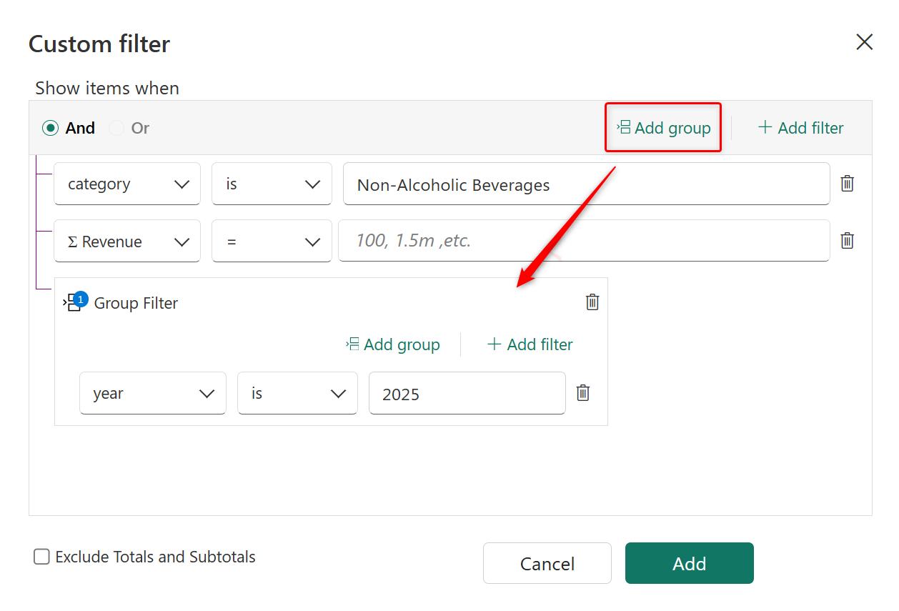Open the category field dropdown
This screenshot has height=611, width=899.
click(x=127, y=184)
